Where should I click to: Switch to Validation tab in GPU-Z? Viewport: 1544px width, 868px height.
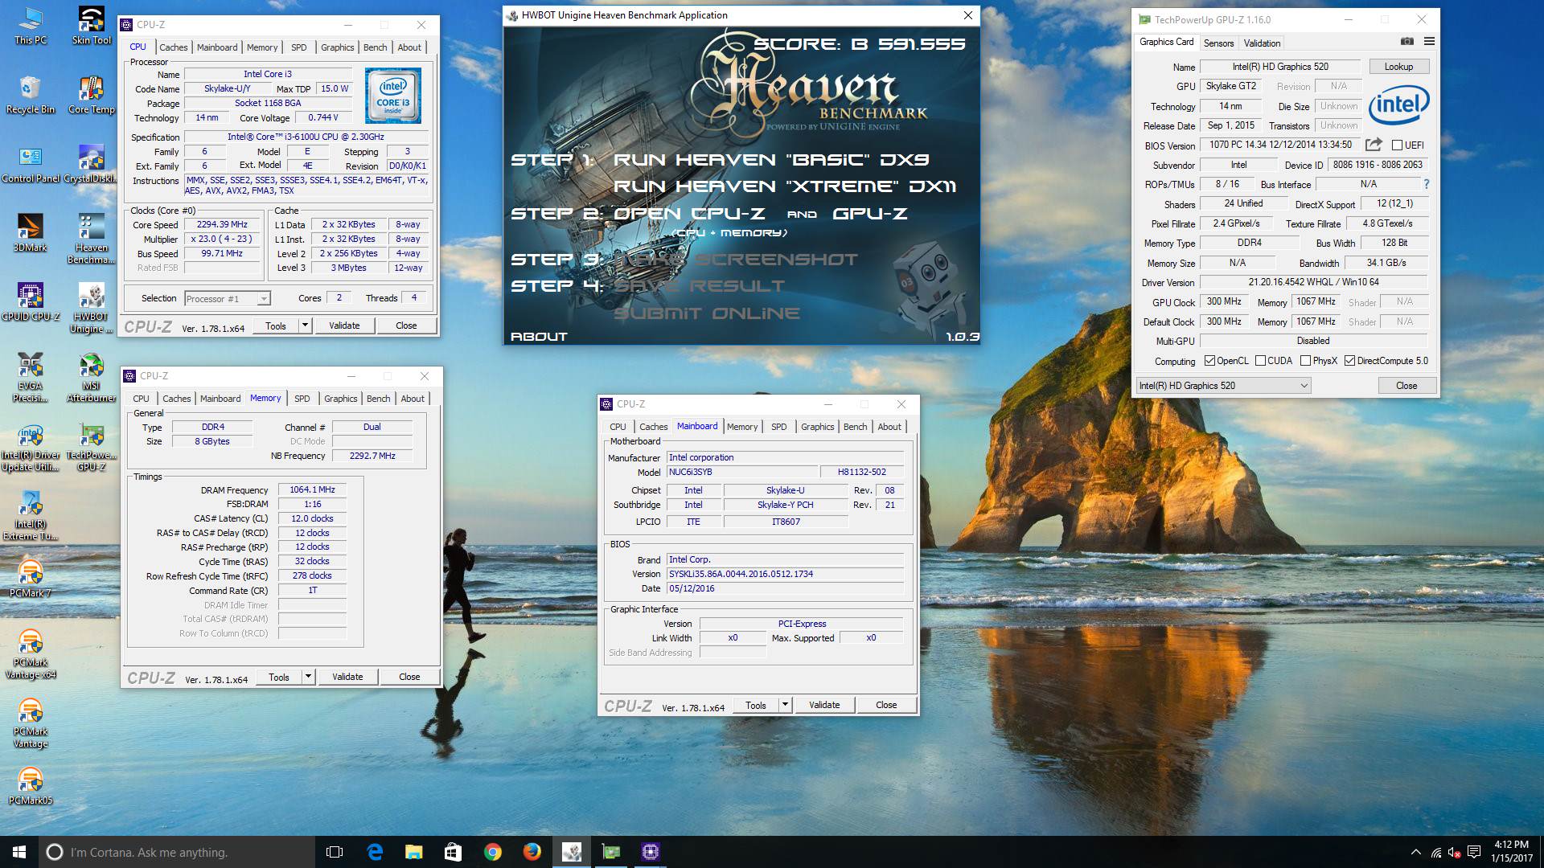(1262, 43)
